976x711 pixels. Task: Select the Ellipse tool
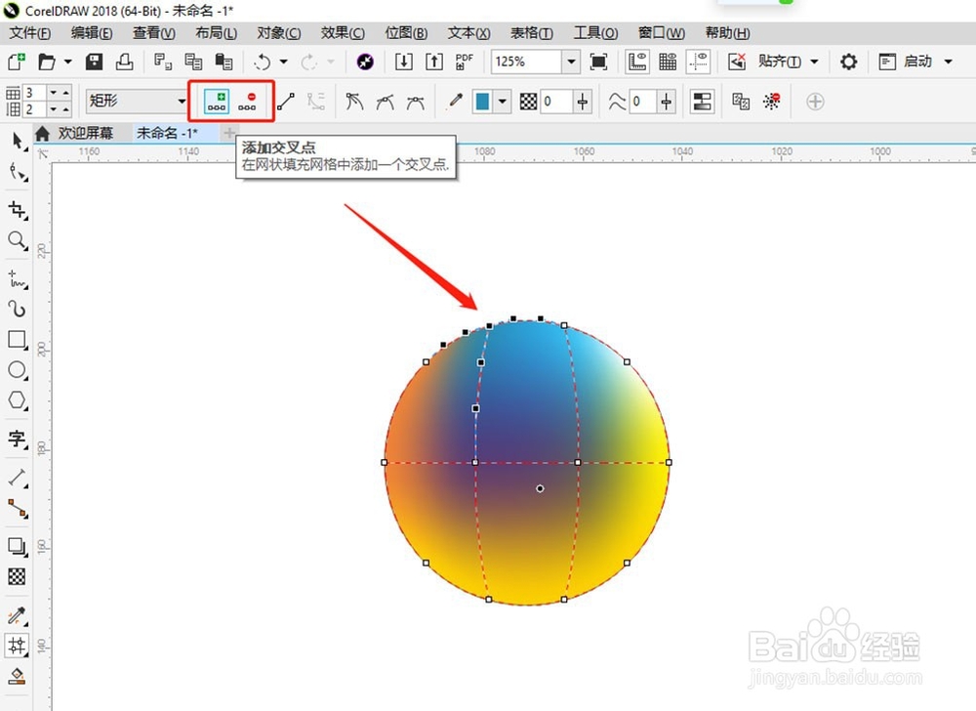point(18,370)
